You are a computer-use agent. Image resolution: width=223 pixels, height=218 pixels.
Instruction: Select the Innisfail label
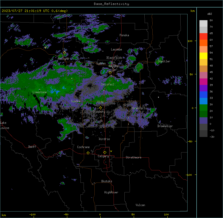tap(107, 84)
